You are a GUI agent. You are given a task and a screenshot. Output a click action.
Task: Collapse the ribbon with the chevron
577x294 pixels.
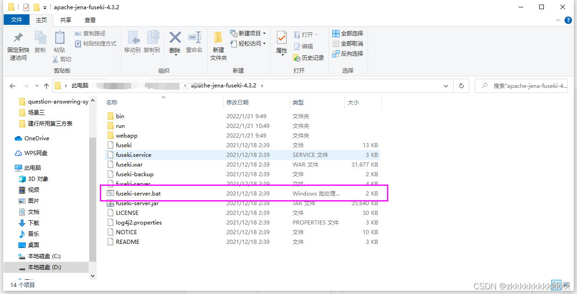click(557, 21)
